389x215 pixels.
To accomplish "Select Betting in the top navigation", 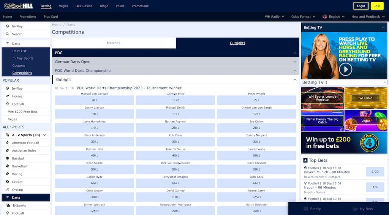I will pyautogui.click(x=46, y=6).
